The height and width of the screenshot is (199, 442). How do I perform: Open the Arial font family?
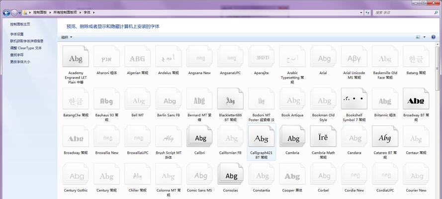(323, 56)
